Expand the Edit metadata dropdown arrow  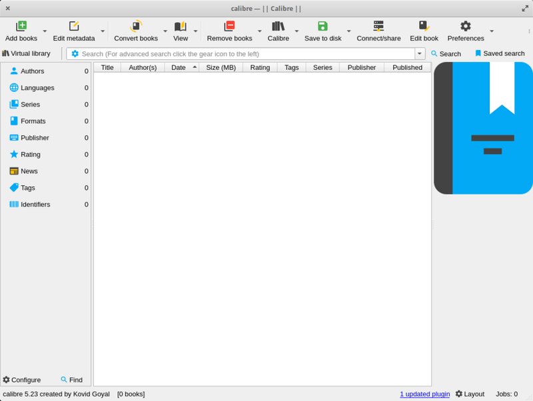[103, 31]
